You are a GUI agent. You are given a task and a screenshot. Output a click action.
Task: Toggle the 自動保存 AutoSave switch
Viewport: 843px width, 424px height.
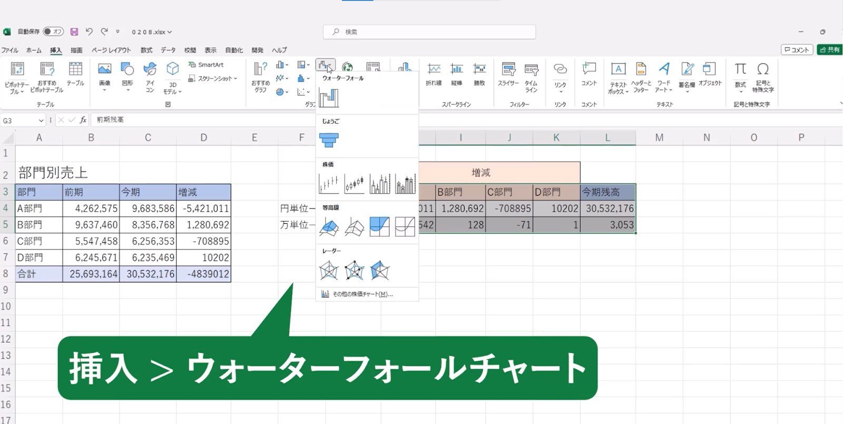click(x=53, y=32)
